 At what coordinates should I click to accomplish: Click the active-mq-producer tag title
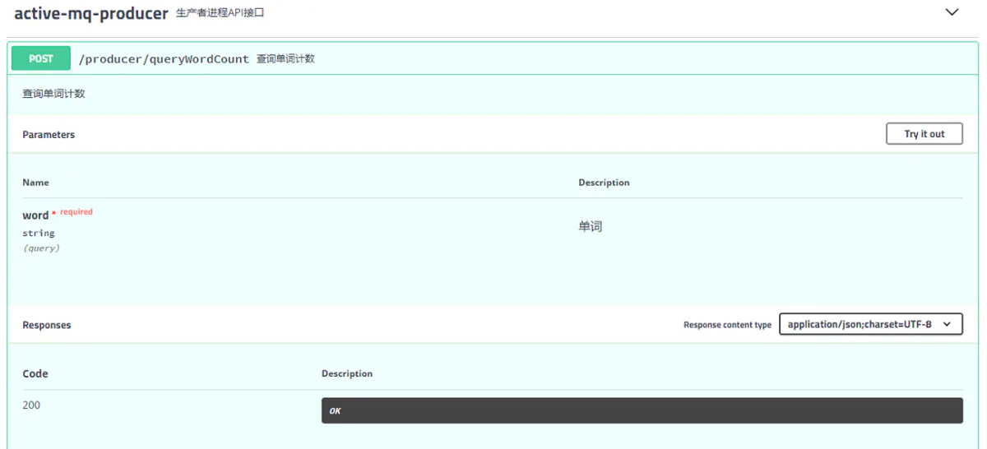(x=91, y=13)
